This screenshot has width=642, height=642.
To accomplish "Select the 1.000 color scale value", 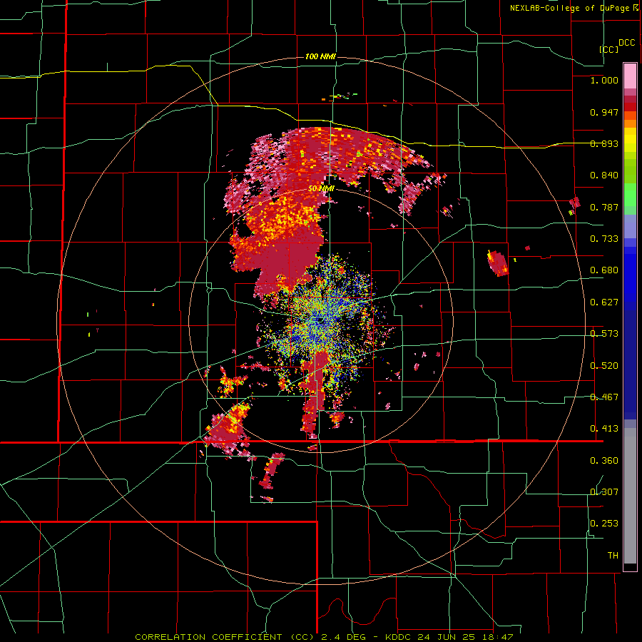I will pyautogui.click(x=604, y=80).
